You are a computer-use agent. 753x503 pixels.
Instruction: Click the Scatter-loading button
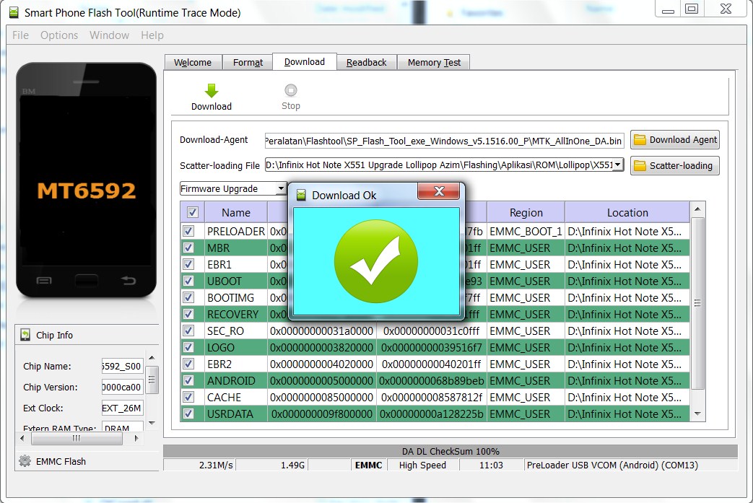pyautogui.click(x=674, y=165)
